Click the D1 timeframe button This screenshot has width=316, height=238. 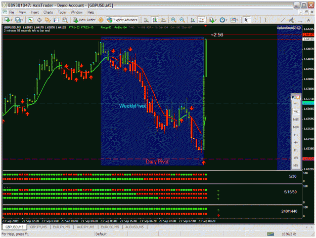point(296,150)
